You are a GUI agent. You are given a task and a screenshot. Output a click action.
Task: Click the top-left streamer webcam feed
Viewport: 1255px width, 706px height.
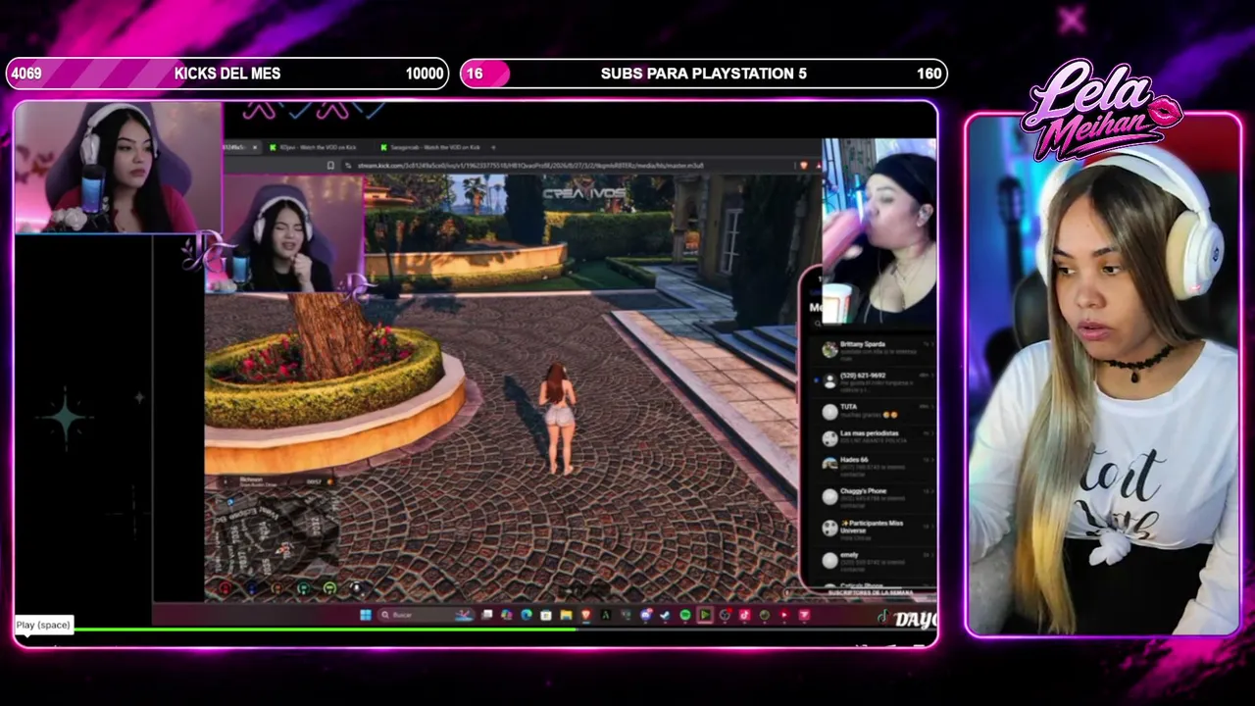118,167
